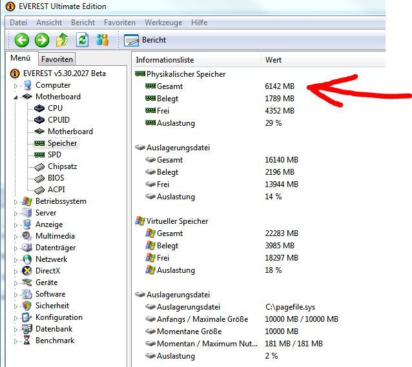Click the Datenbank icon
412x367 pixels.
pyautogui.click(x=27, y=329)
